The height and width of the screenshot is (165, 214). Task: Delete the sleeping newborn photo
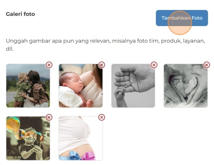[101, 65]
